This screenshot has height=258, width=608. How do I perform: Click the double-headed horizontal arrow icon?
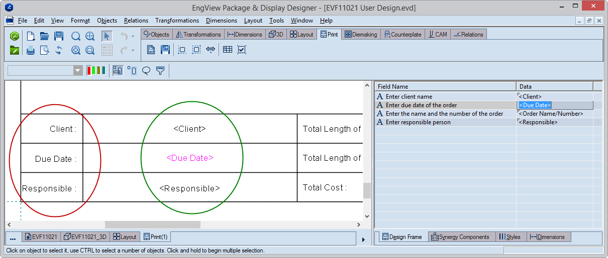click(211, 50)
